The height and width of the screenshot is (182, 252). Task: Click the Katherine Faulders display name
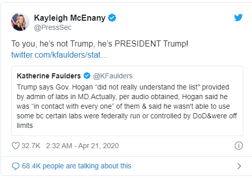point(49,76)
